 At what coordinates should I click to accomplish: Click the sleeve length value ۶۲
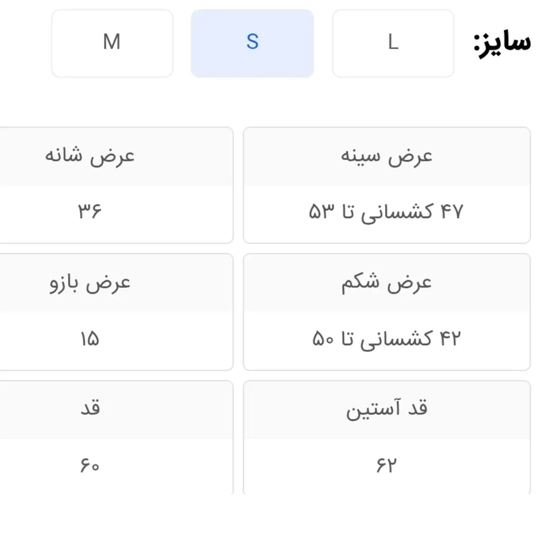click(x=387, y=466)
